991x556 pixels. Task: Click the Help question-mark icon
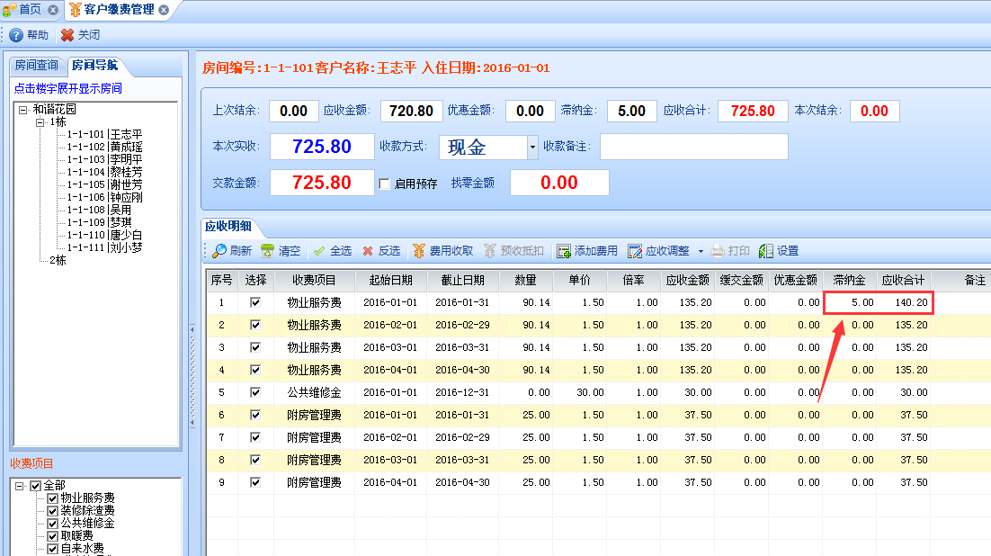click(x=16, y=35)
